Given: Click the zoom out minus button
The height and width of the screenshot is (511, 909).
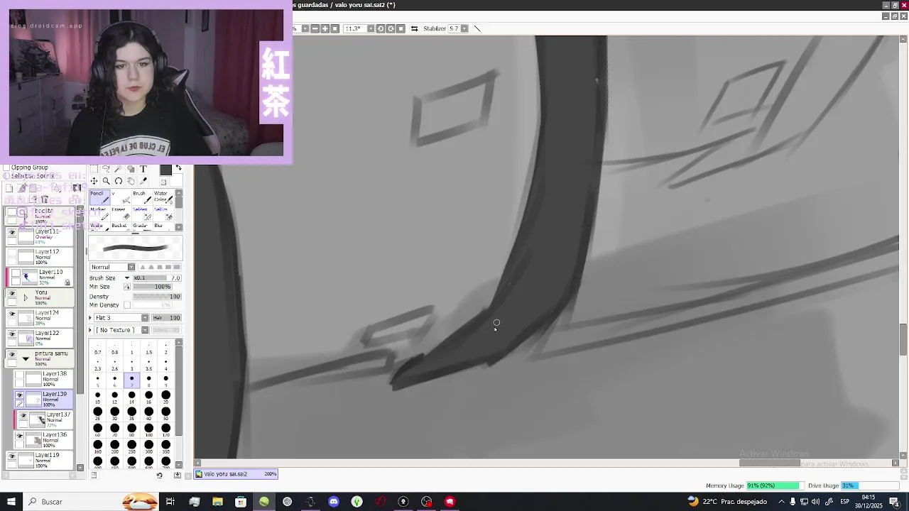Looking at the screenshot, I should pos(315,28).
